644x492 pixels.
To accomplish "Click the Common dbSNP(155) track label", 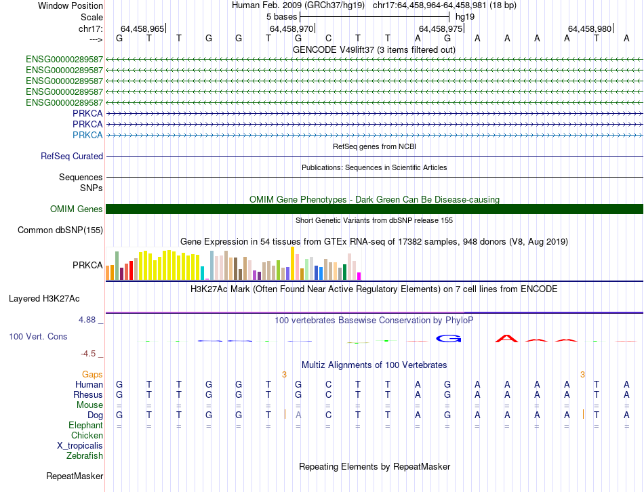I will (x=60, y=230).
